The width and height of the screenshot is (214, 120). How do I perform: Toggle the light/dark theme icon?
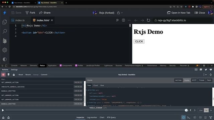click(5, 59)
